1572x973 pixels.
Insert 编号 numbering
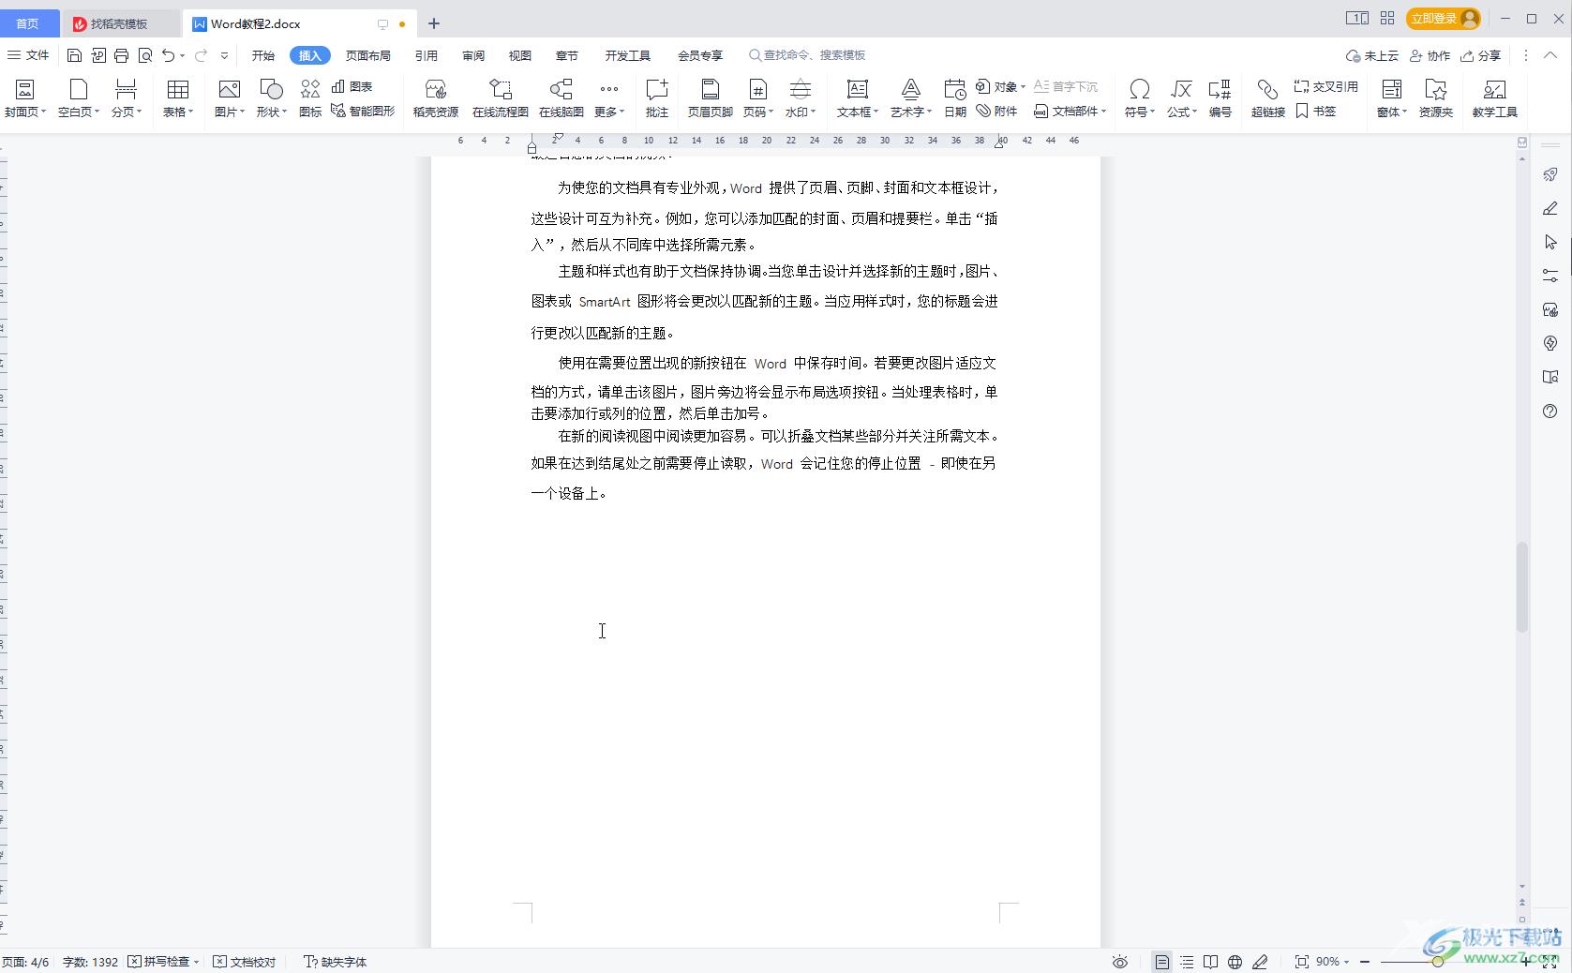pyautogui.click(x=1220, y=98)
